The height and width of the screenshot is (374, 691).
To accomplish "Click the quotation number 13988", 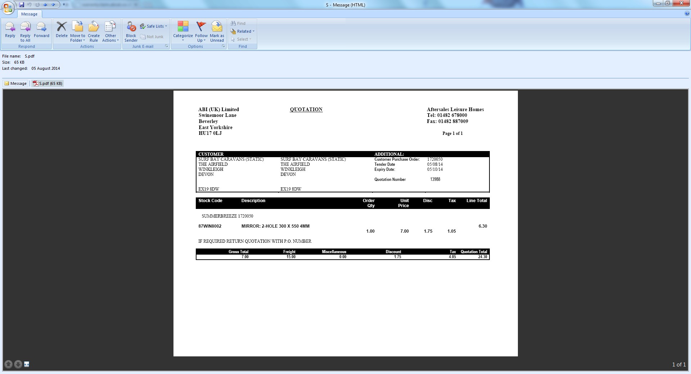I will [435, 179].
